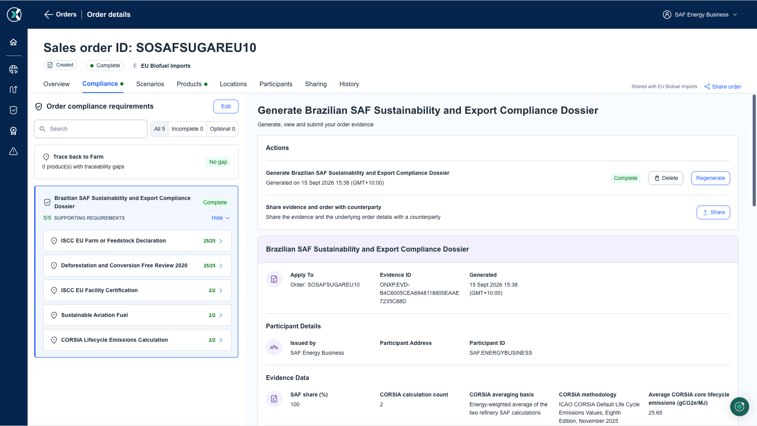Viewport: 757px width, 426px height.
Task: Click the back arrow next to Orders
Action: pos(48,15)
